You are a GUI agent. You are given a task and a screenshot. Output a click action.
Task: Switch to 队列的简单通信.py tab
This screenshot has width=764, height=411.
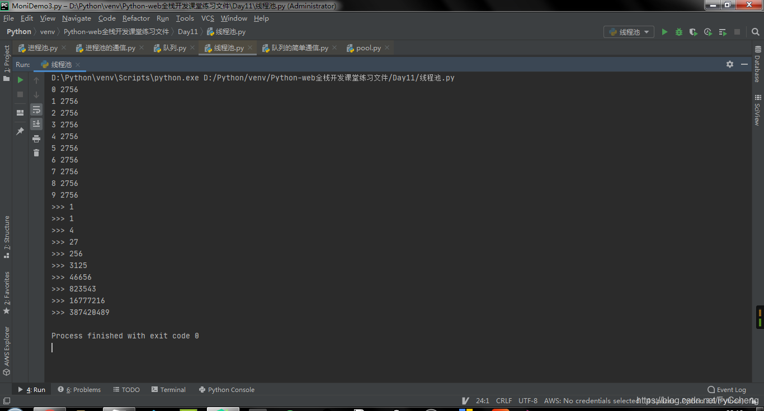[299, 48]
